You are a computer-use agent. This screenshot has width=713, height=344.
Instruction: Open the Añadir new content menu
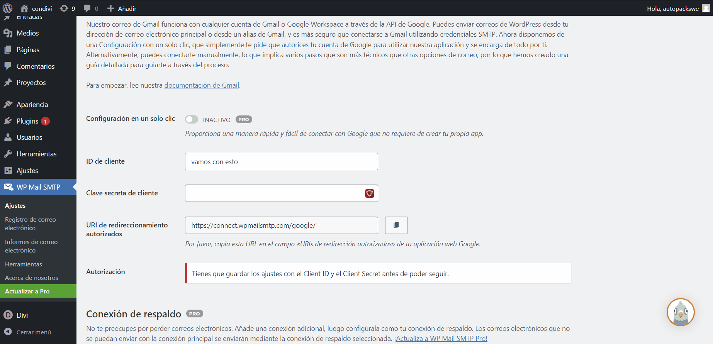pos(122,8)
